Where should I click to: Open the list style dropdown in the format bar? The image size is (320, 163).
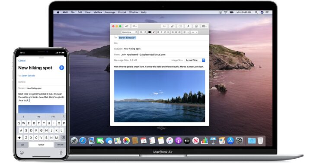(x=186, y=32)
